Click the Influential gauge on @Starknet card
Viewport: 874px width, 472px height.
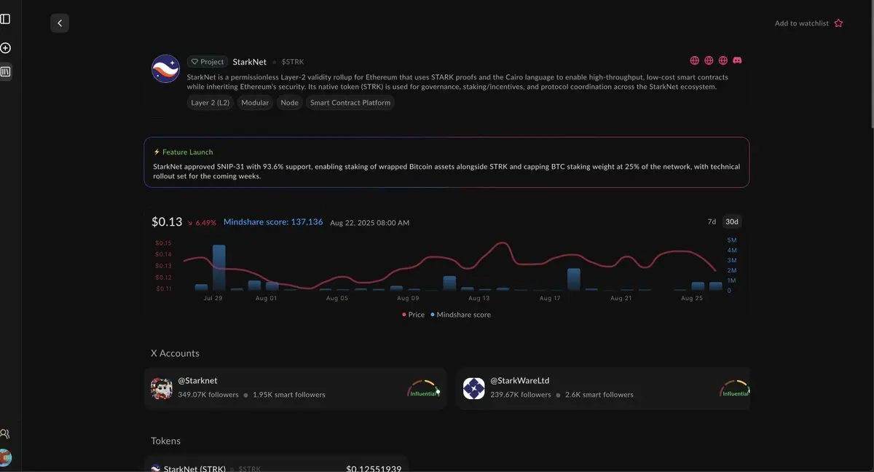(x=423, y=389)
